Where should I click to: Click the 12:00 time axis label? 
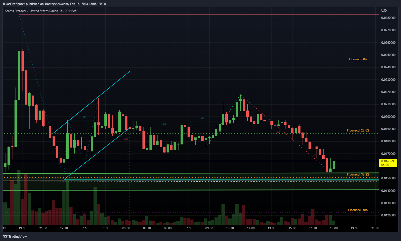click(251, 228)
